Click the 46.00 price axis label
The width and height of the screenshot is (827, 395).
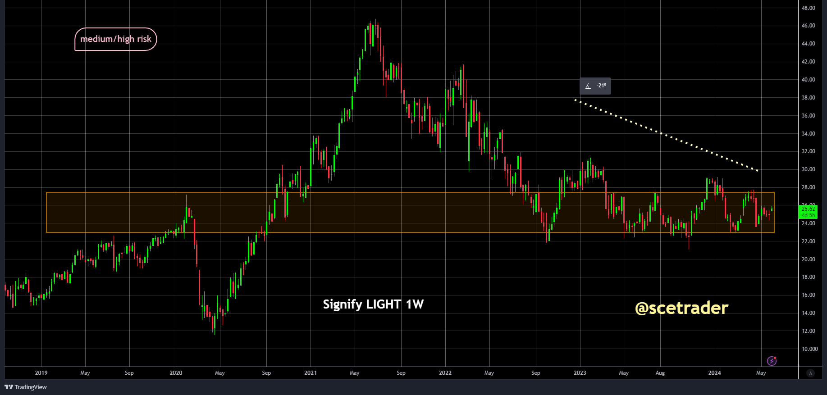coord(808,26)
